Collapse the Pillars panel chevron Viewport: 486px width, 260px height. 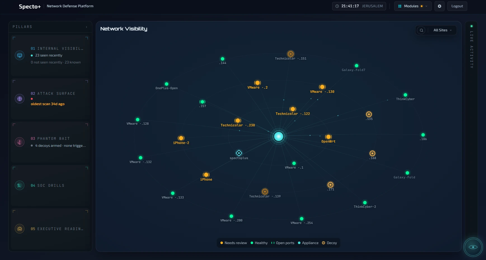coord(86,27)
